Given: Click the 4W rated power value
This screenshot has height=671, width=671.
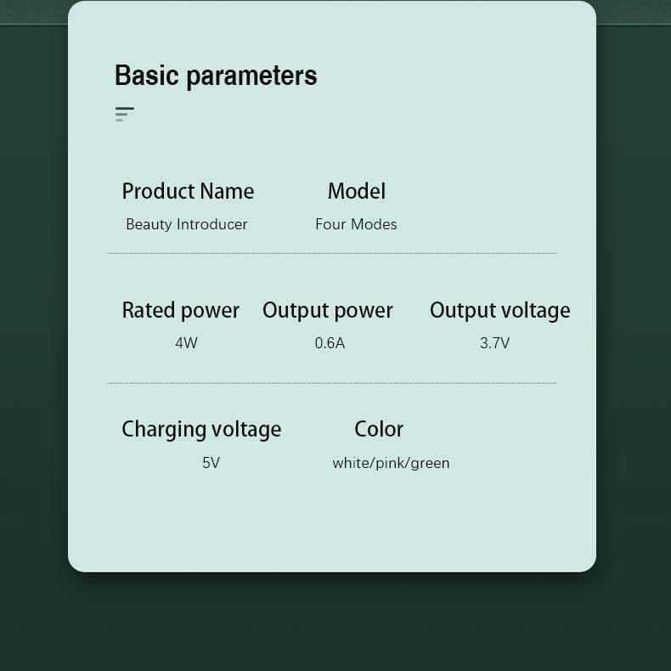Looking at the screenshot, I should pos(186,343).
